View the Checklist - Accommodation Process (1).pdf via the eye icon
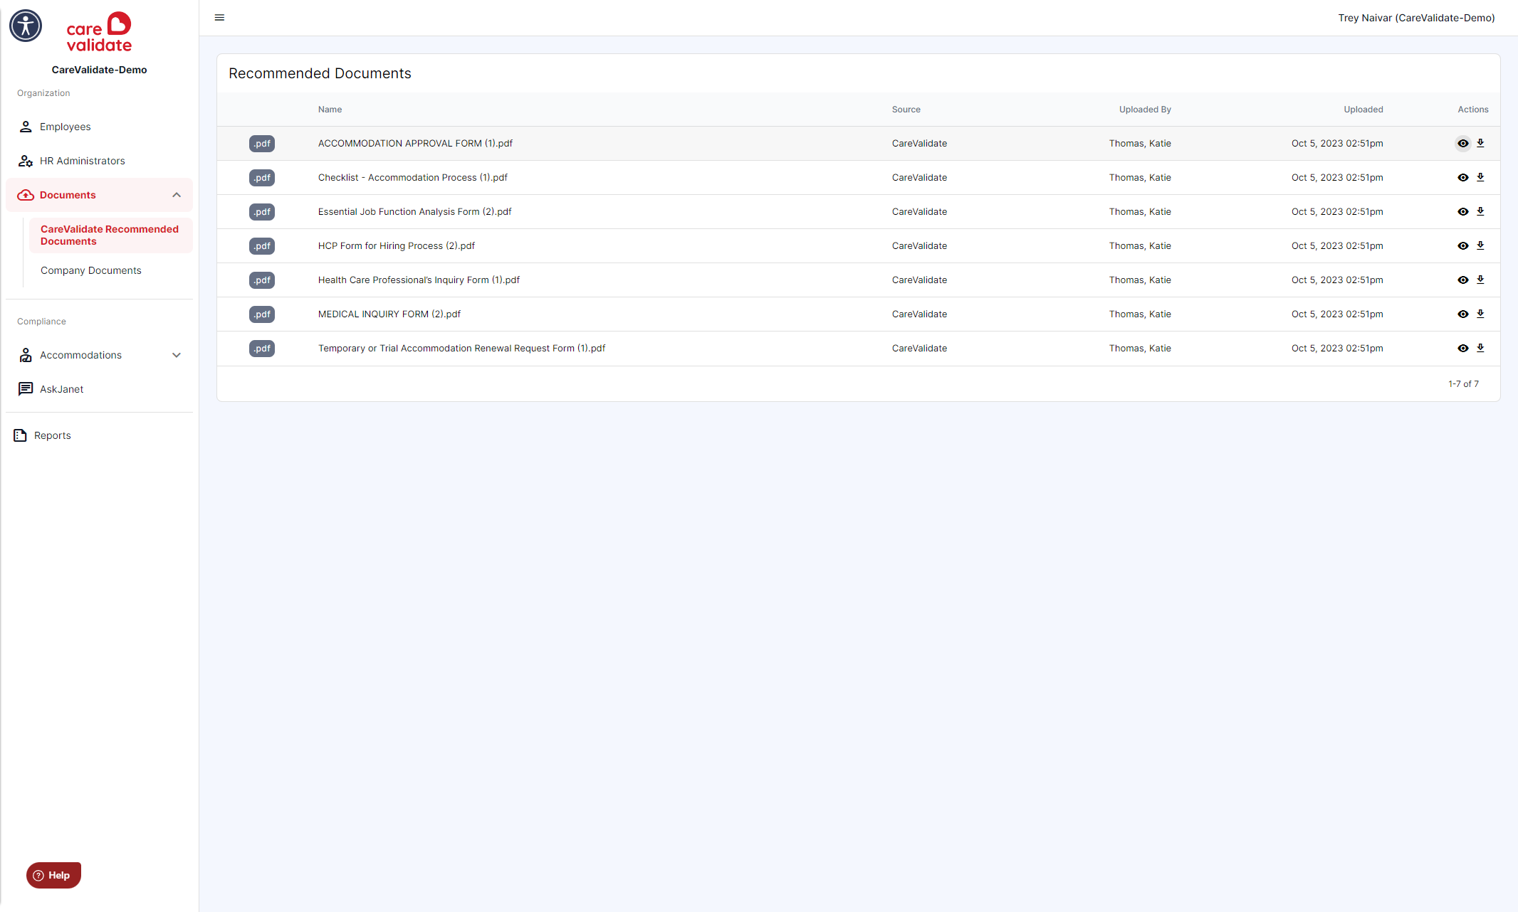 tap(1463, 178)
